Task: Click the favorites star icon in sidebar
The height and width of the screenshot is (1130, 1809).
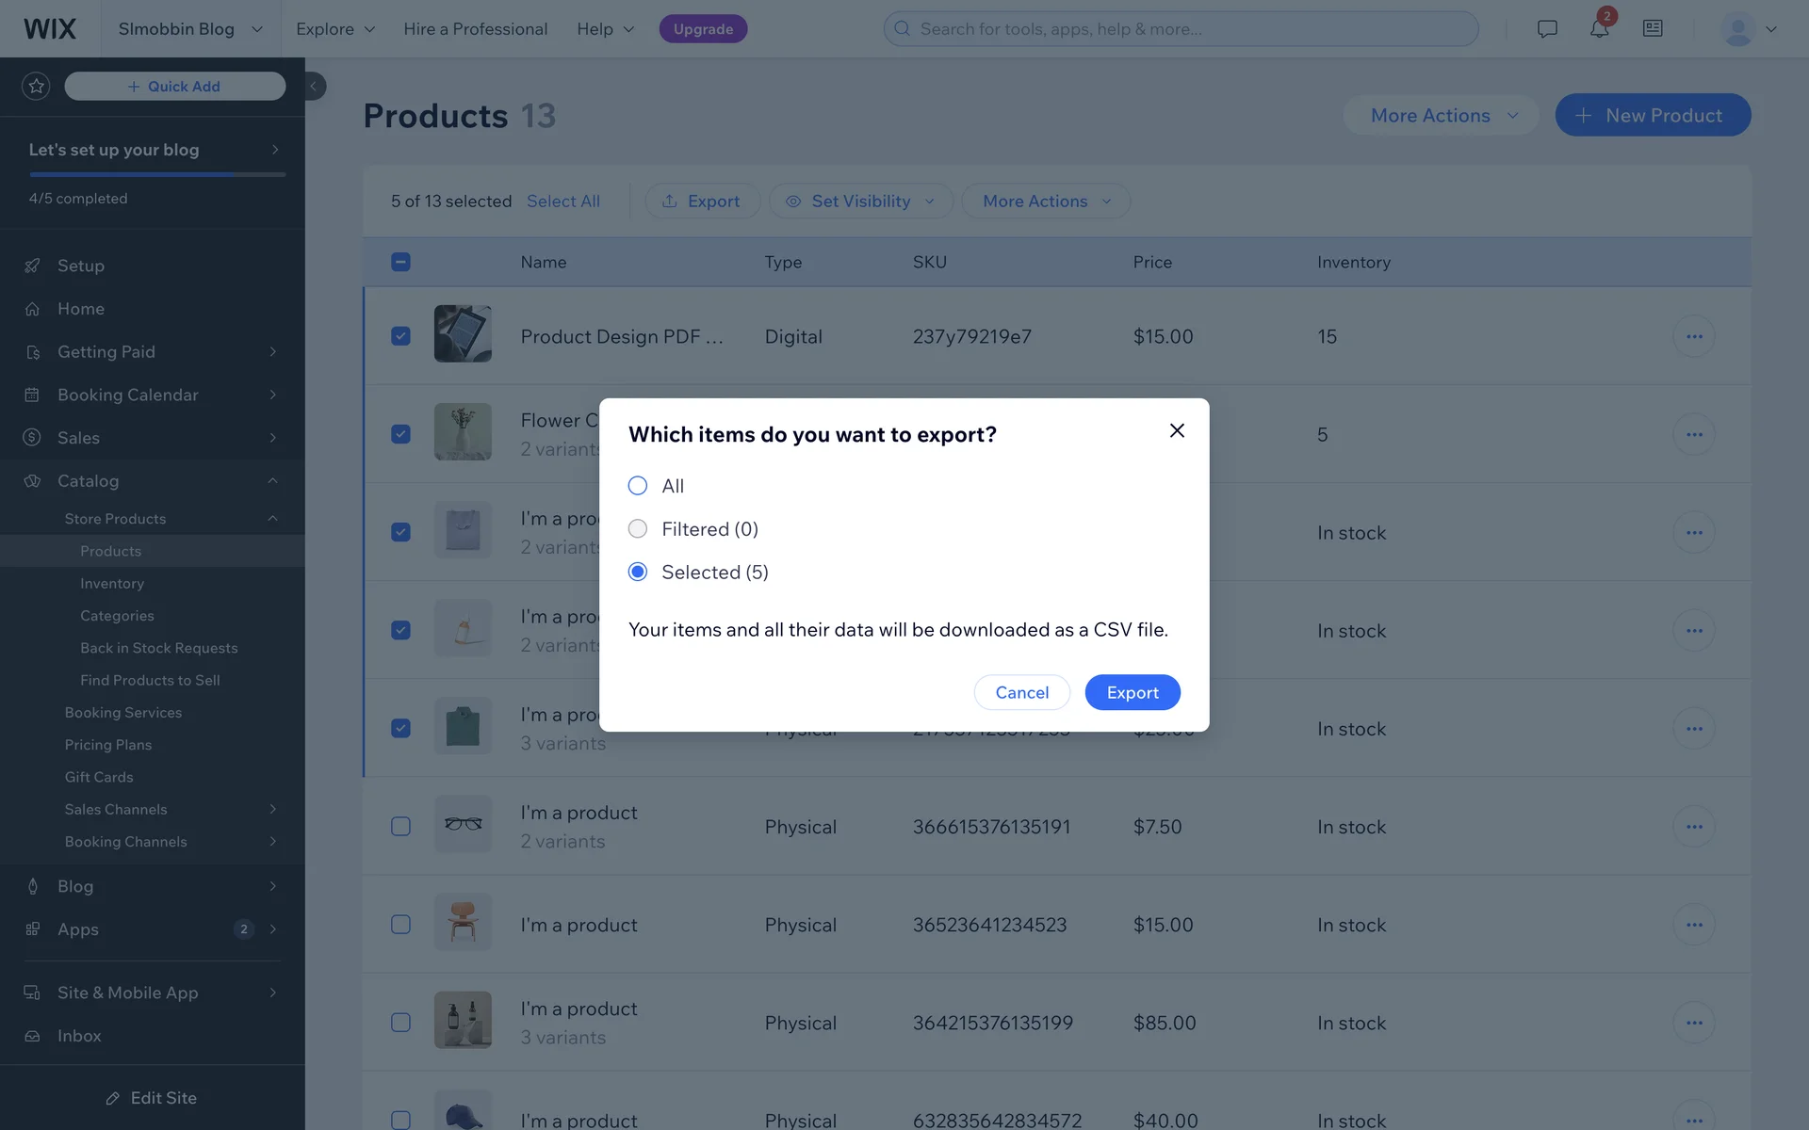Action: pyautogui.click(x=36, y=87)
